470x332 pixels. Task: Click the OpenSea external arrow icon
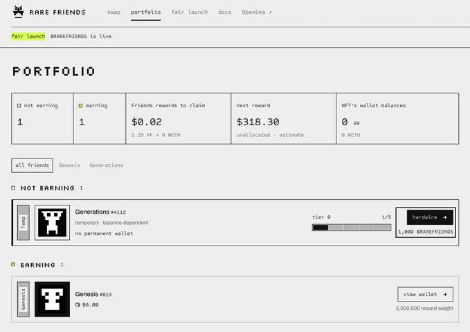tap(270, 12)
